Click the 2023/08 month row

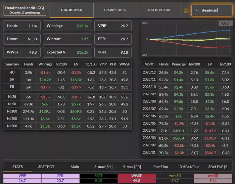point(186,101)
